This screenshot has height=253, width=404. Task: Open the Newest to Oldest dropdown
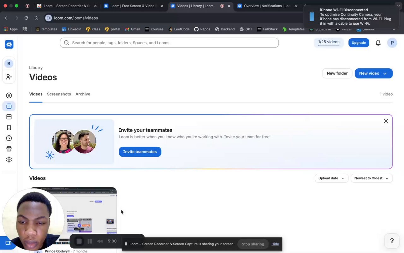point(371,178)
